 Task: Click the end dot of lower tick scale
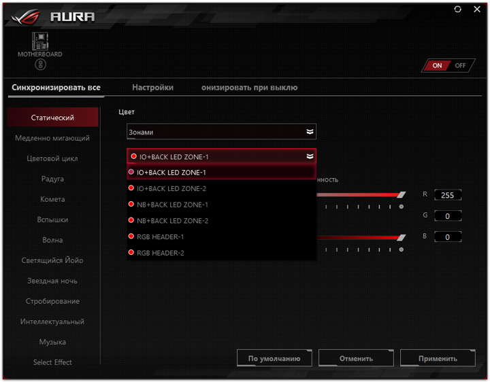[402, 249]
